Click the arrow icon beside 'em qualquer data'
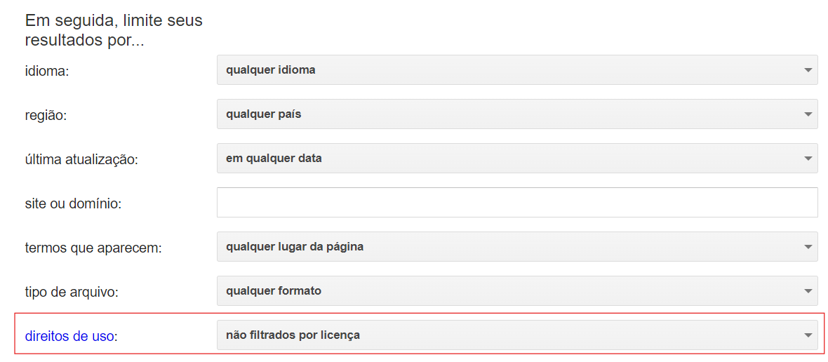The height and width of the screenshot is (362, 828). [x=808, y=159]
